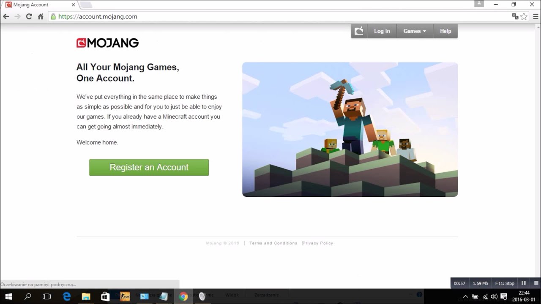Click the 'Mojang © 2016' footer text
The height and width of the screenshot is (304, 541).
(223, 243)
